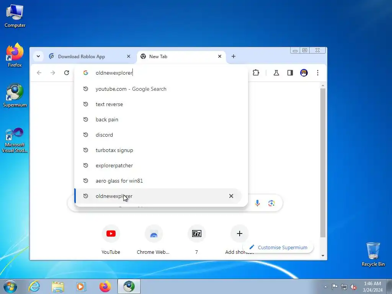The width and height of the screenshot is (392, 294).
Task: Open Firefox from the taskbar
Action: point(105,286)
